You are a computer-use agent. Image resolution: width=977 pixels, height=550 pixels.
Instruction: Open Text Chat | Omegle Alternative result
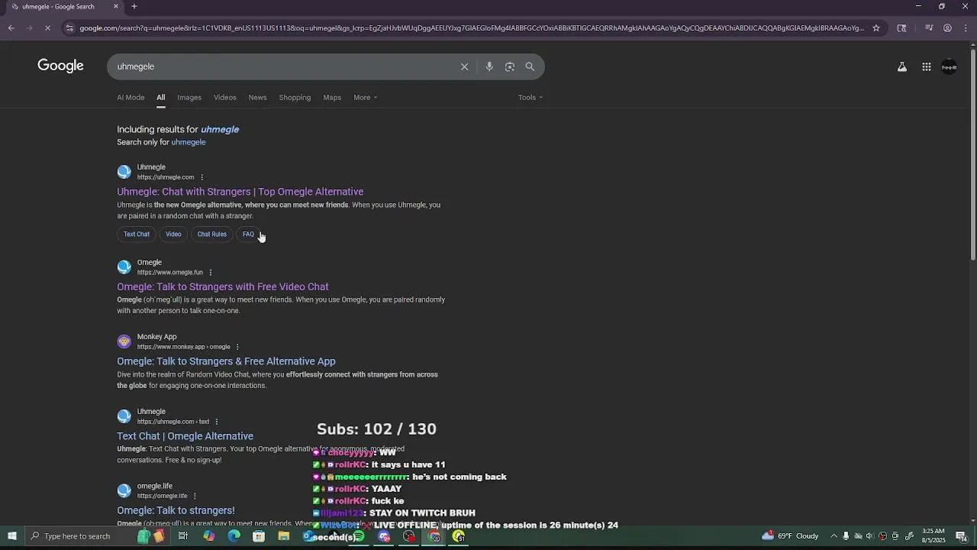click(185, 436)
